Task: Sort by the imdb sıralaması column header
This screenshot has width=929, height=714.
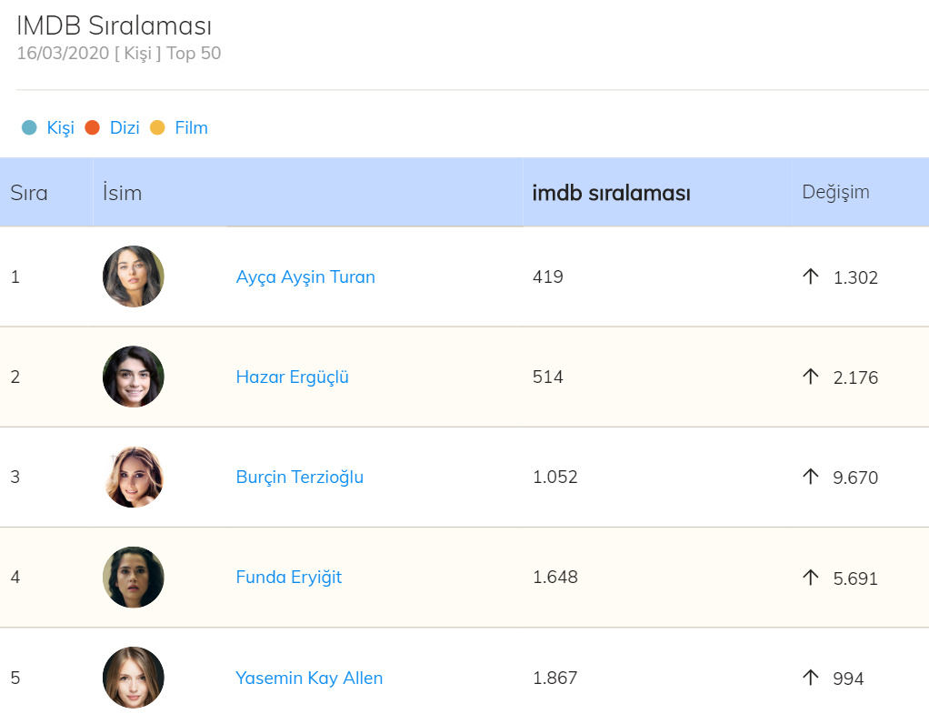Action: [611, 193]
